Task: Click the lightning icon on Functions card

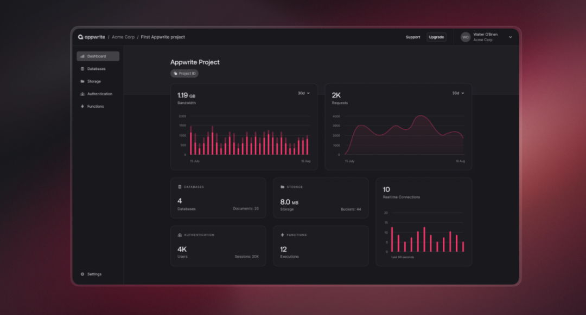Action: click(x=282, y=235)
